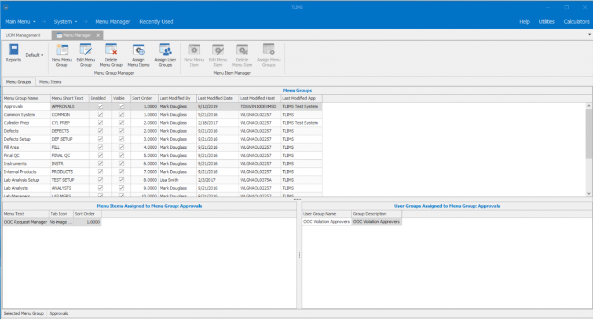The height and width of the screenshot is (319, 593).
Task: Select the Lab Analysis Setup row
Action: click(x=162, y=180)
